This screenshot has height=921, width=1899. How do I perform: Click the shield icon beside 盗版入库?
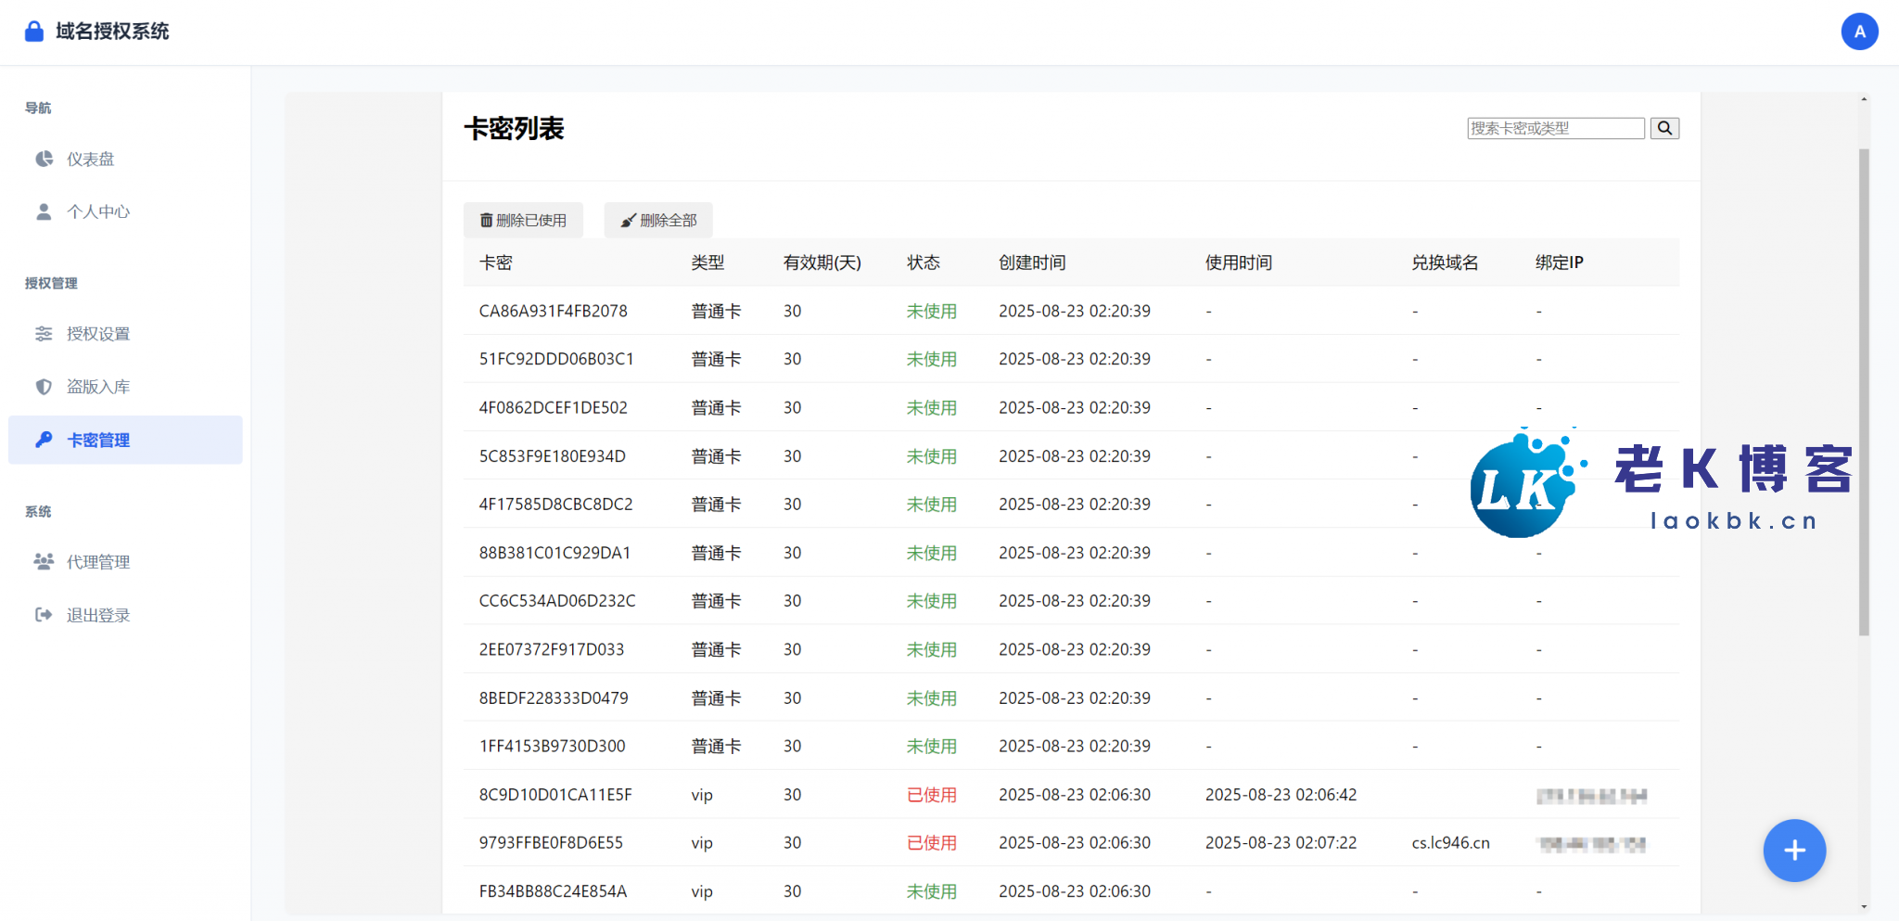click(x=44, y=387)
